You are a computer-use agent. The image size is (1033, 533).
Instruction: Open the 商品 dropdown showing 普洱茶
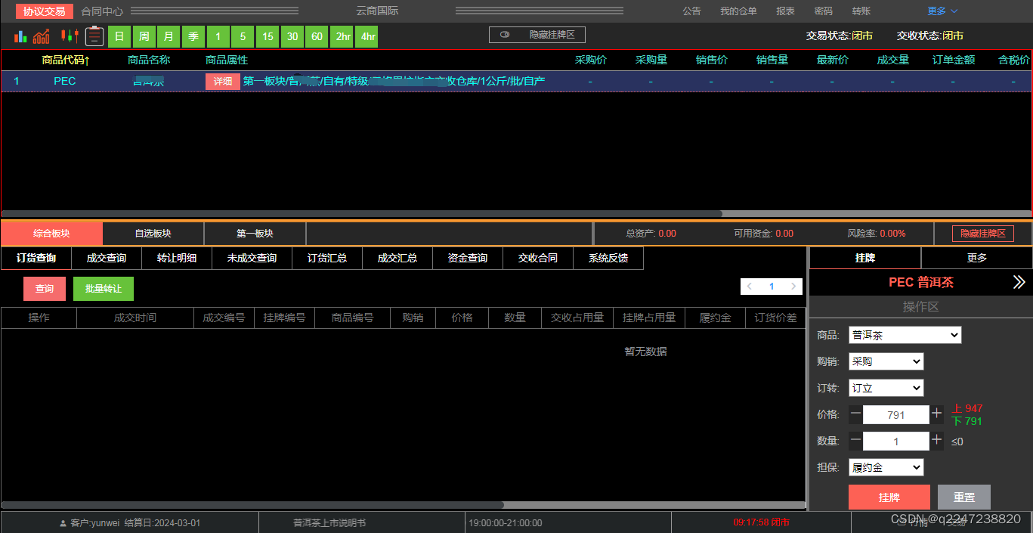tap(905, 335)
